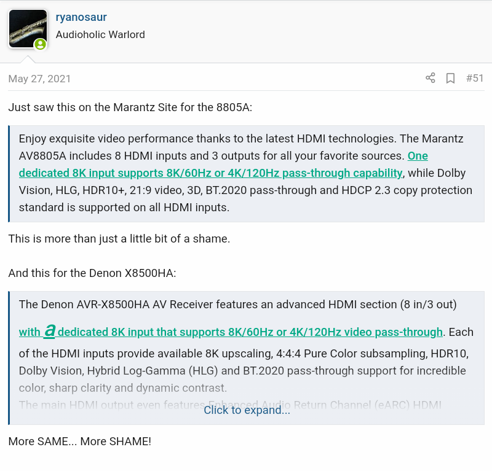The image size is (492, 471).
Task: Click the green online status badge on the avatar
Action: [40, 44]
